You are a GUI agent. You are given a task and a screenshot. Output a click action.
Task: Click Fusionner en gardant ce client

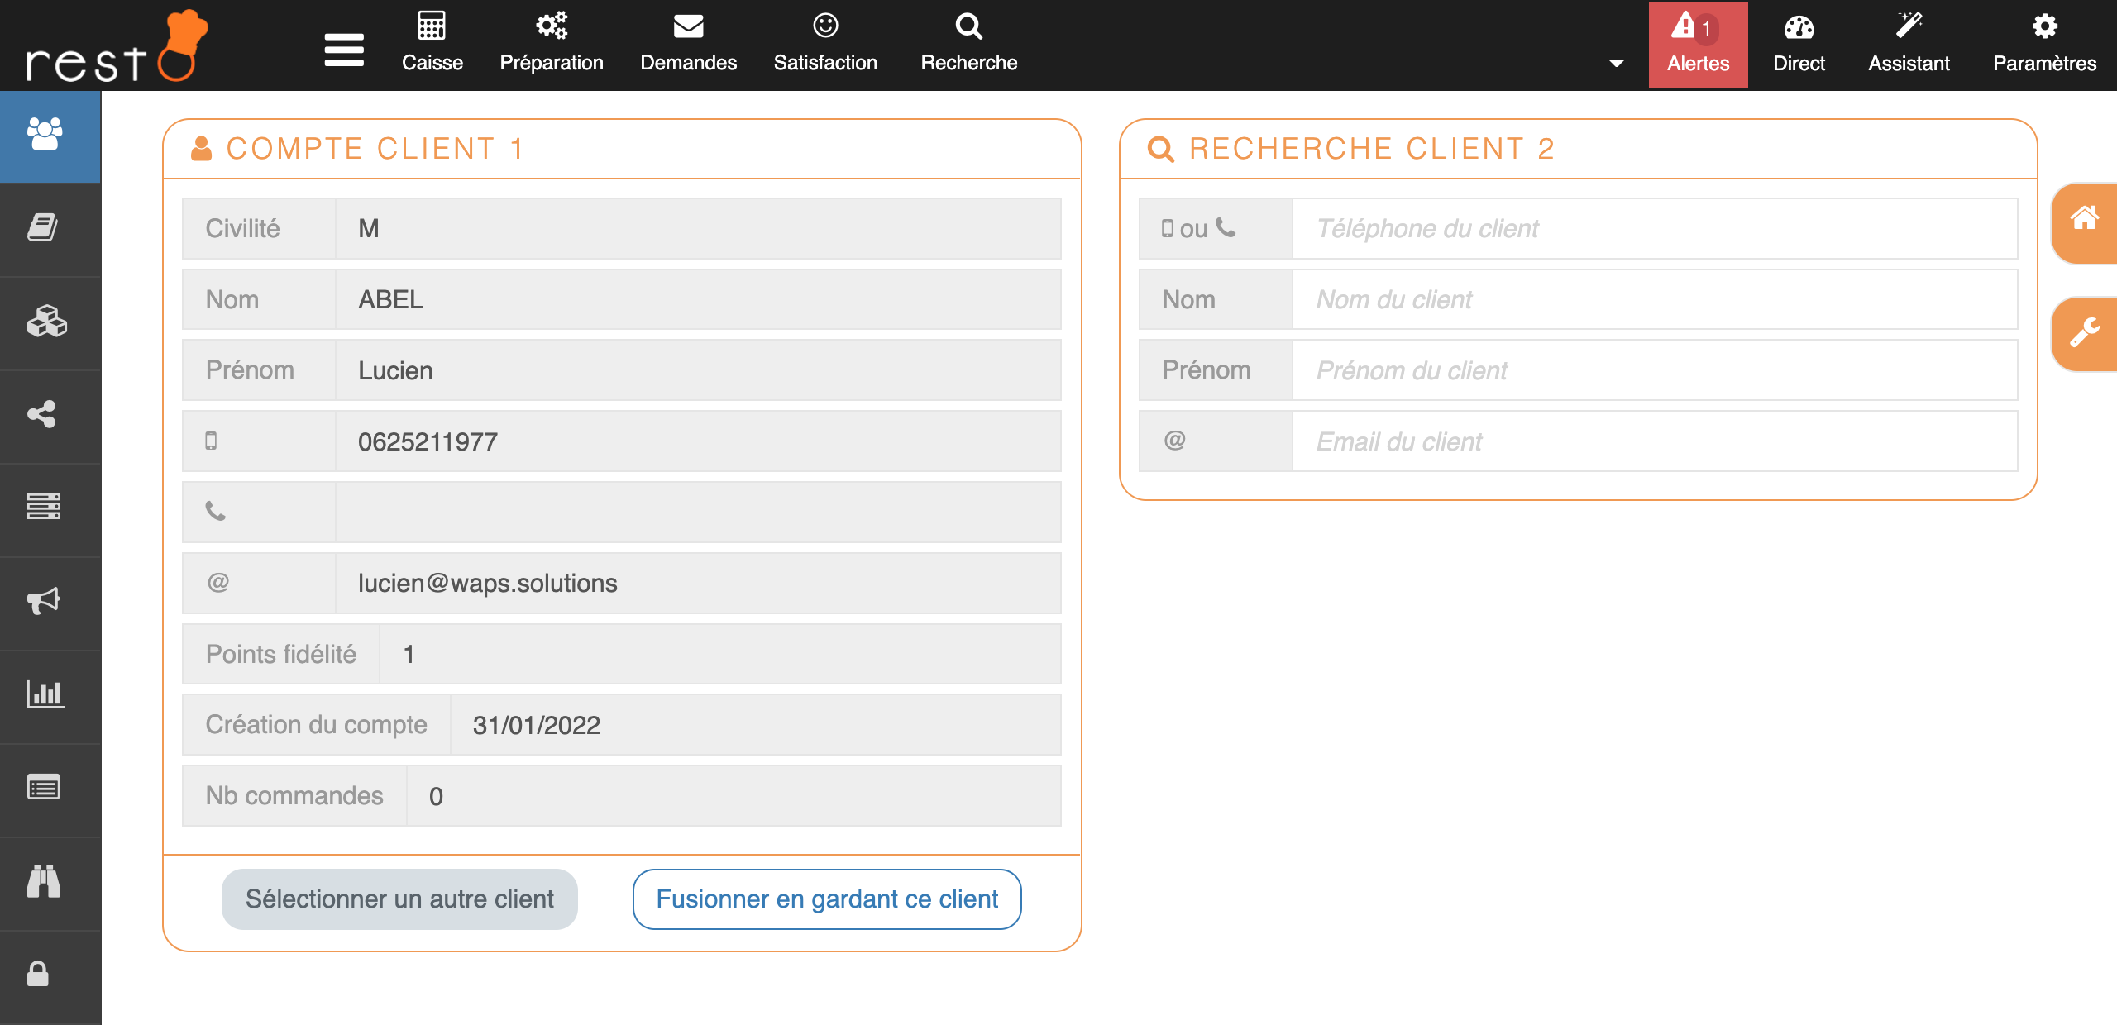[x=827, y=899]
